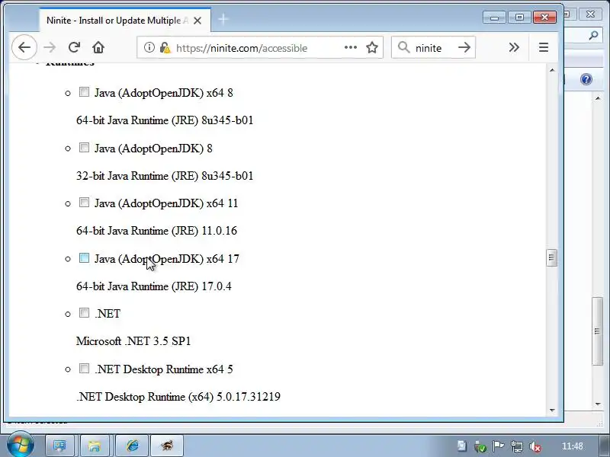
Task: Click the Java (AdoptOpenJDK) x64 8 label
Action: pyautogui.click(x=164, y=93)
